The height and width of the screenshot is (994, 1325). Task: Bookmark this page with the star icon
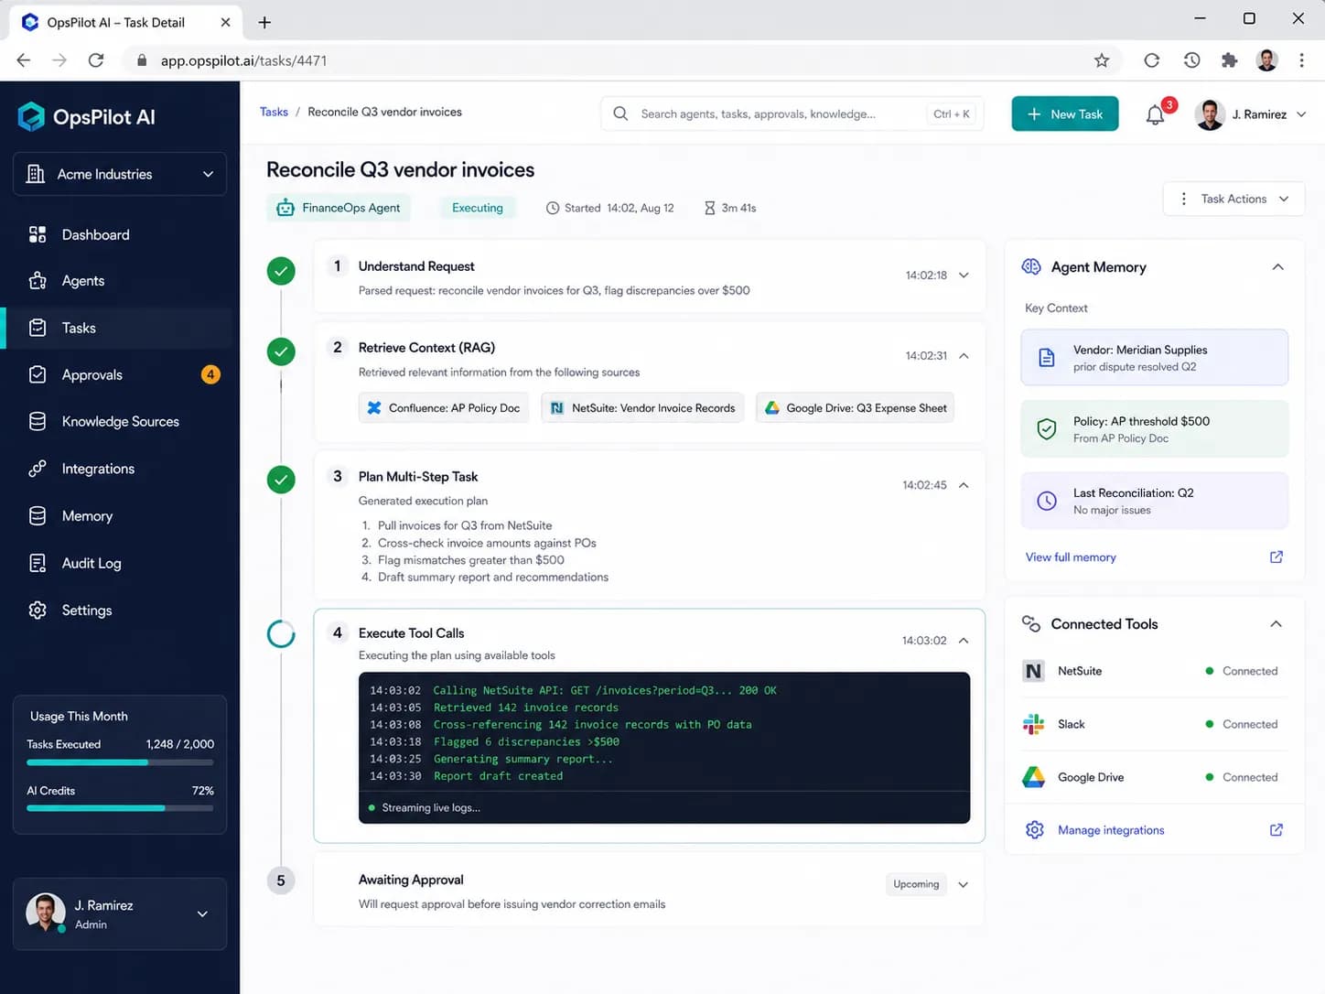click(1102, 60)
